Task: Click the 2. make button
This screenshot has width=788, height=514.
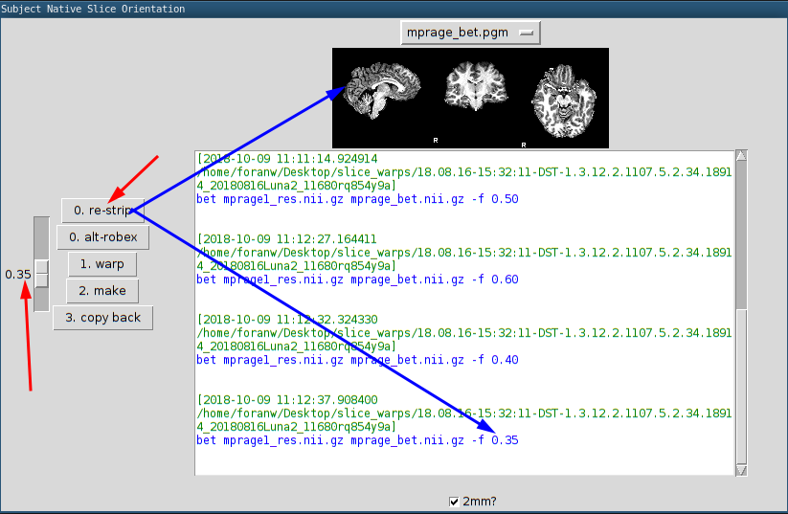Action: coord(102,290)
